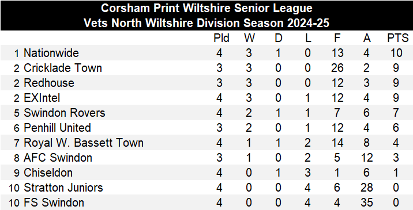This screenshot has width=413, height=210.
Task: Click the A goals-against column header
Action: pyautogui.click(x=367, y=39)
